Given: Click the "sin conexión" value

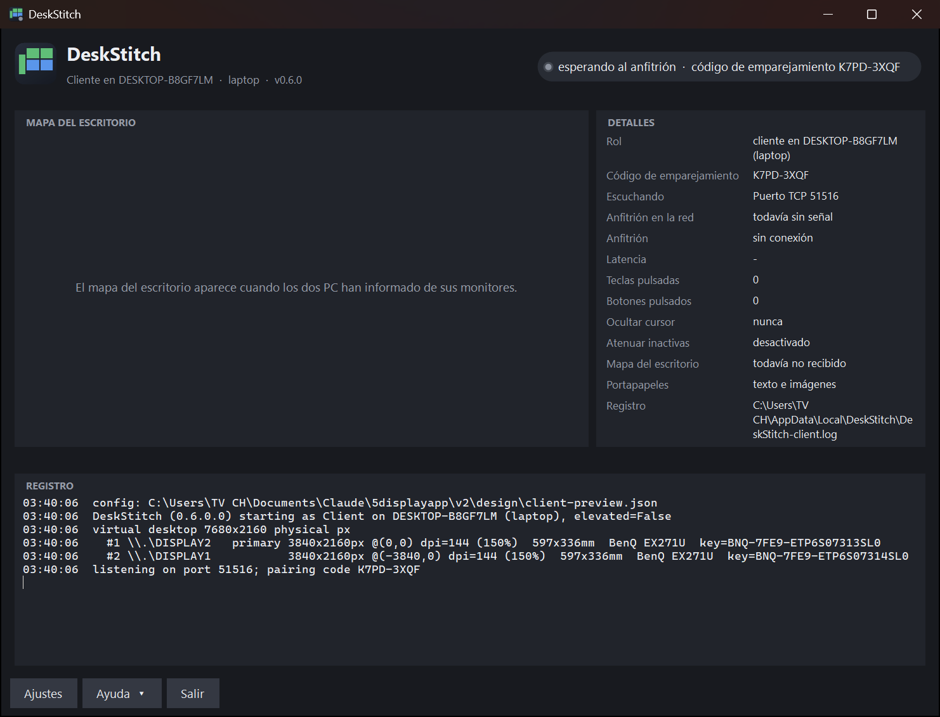Looking at the screenshot, I should pos(783,238).
